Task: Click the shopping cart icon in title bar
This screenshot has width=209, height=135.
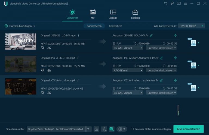Action: [x=165, y=4]
